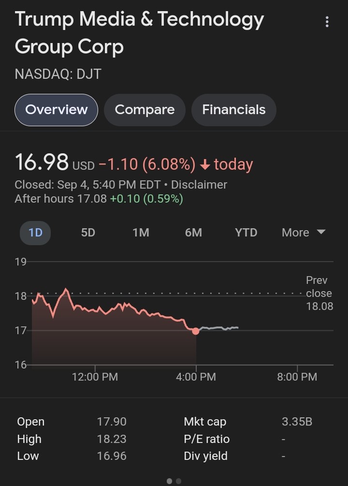Click the Mkt cap value 3.35B
The image size is (348, 486).
[297, 422]
